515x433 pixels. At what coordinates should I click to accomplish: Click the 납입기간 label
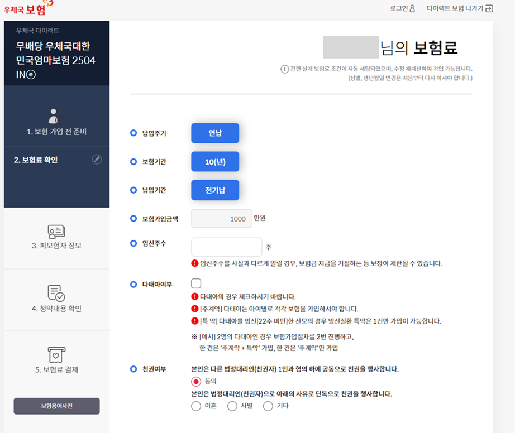(x=154, y=190)
